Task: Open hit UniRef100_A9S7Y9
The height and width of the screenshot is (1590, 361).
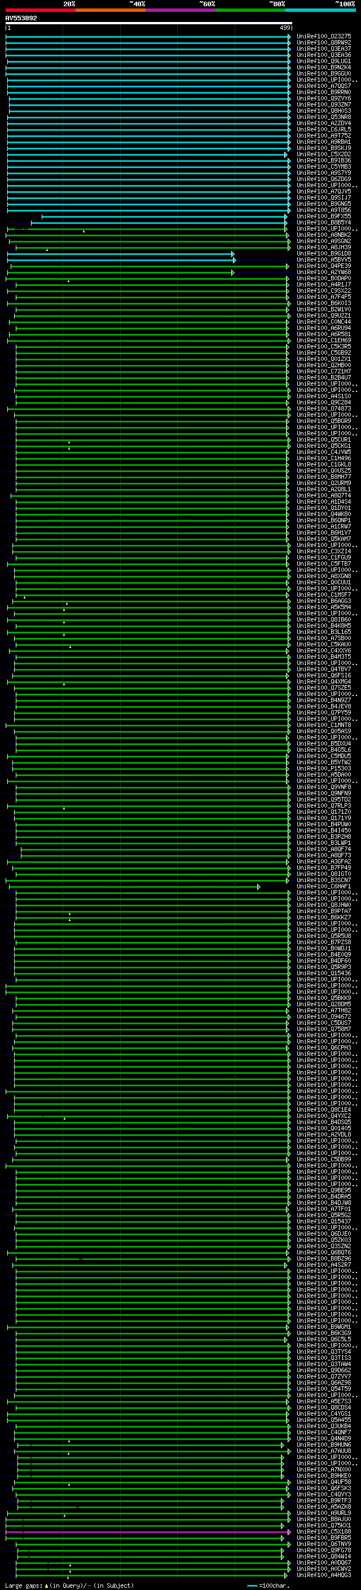Action: pos(324,173)
